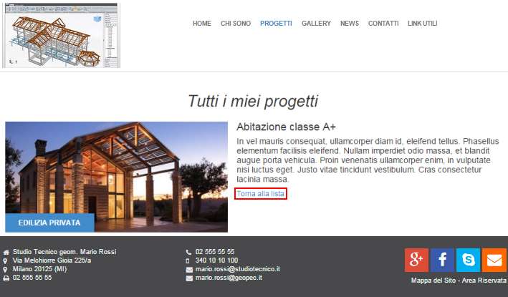
Task: Open the Skype contact icon
Action: click(468, 259)
